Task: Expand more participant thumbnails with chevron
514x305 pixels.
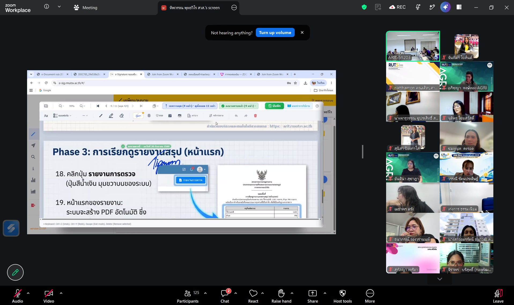Action: (x=440, y=279)
